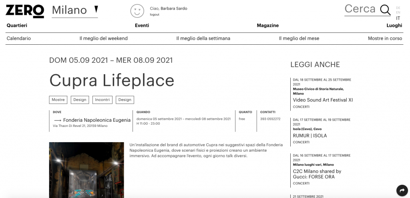Open the Quartieri menu
410x198 pixels.
(17, 26)
